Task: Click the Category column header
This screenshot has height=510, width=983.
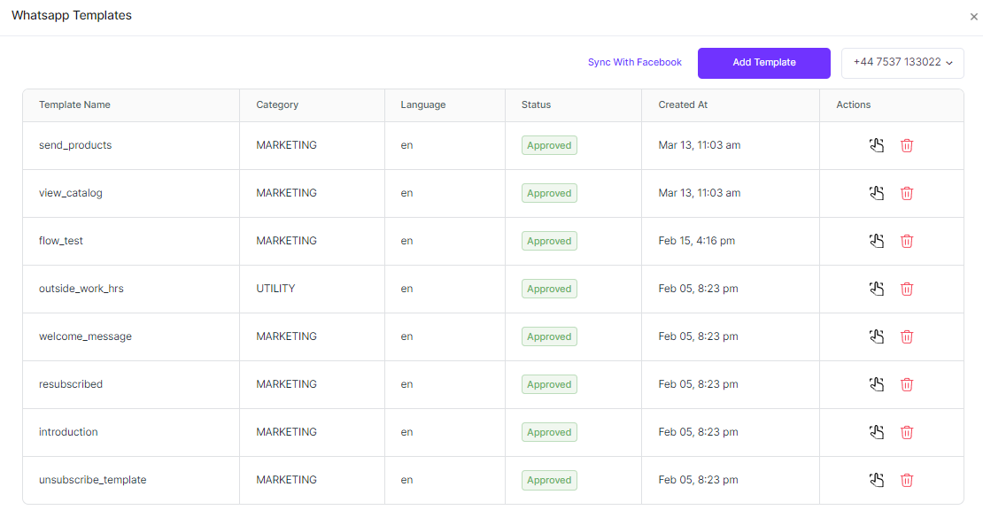Action: click(276, 104)
